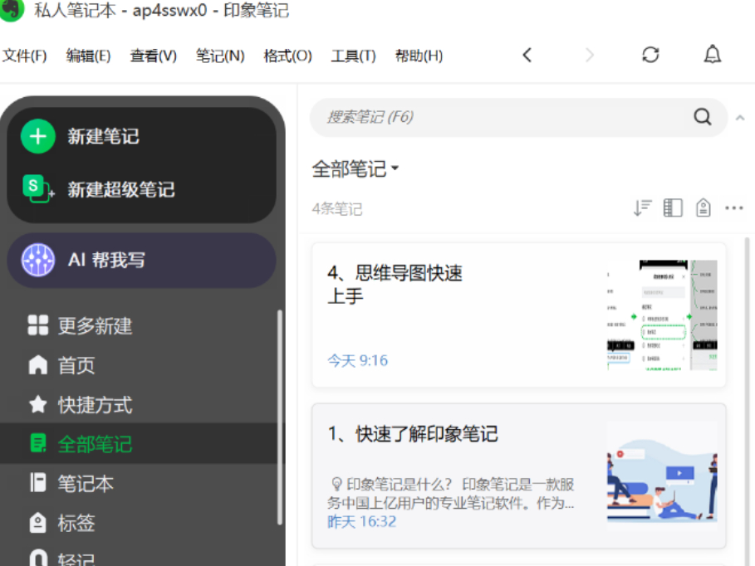Viewport: 755px width, 566px height.
Task: Click the 笔记本 notebook icon
Action: 38,483
